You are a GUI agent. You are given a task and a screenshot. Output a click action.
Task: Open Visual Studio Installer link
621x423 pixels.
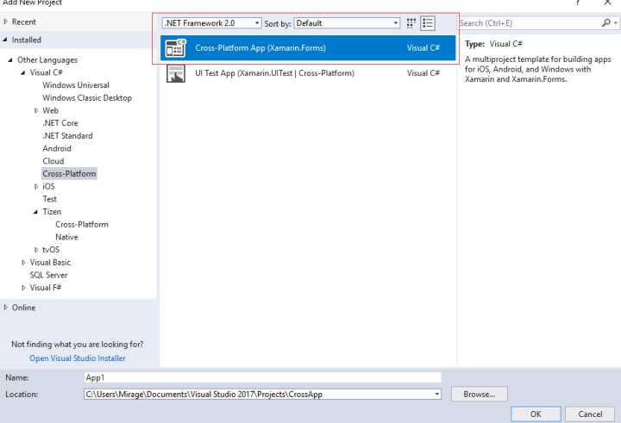tap(78, 358)
